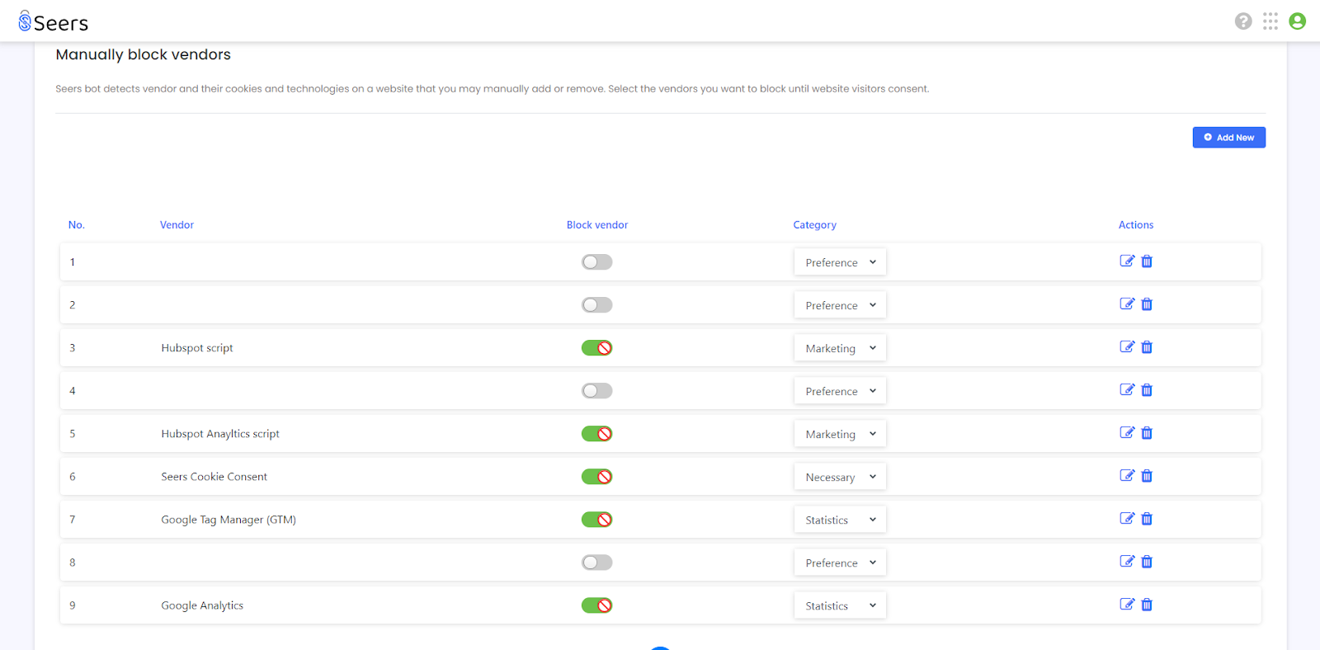Enable block vendor toggle in row 2
Viewport: 1320px width, 650px height.
(x=596, y=305)
